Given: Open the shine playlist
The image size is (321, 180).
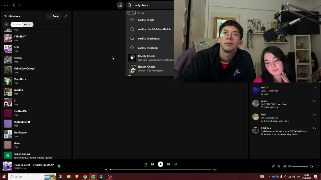Looking at the screenshot, I should (37, 145).
